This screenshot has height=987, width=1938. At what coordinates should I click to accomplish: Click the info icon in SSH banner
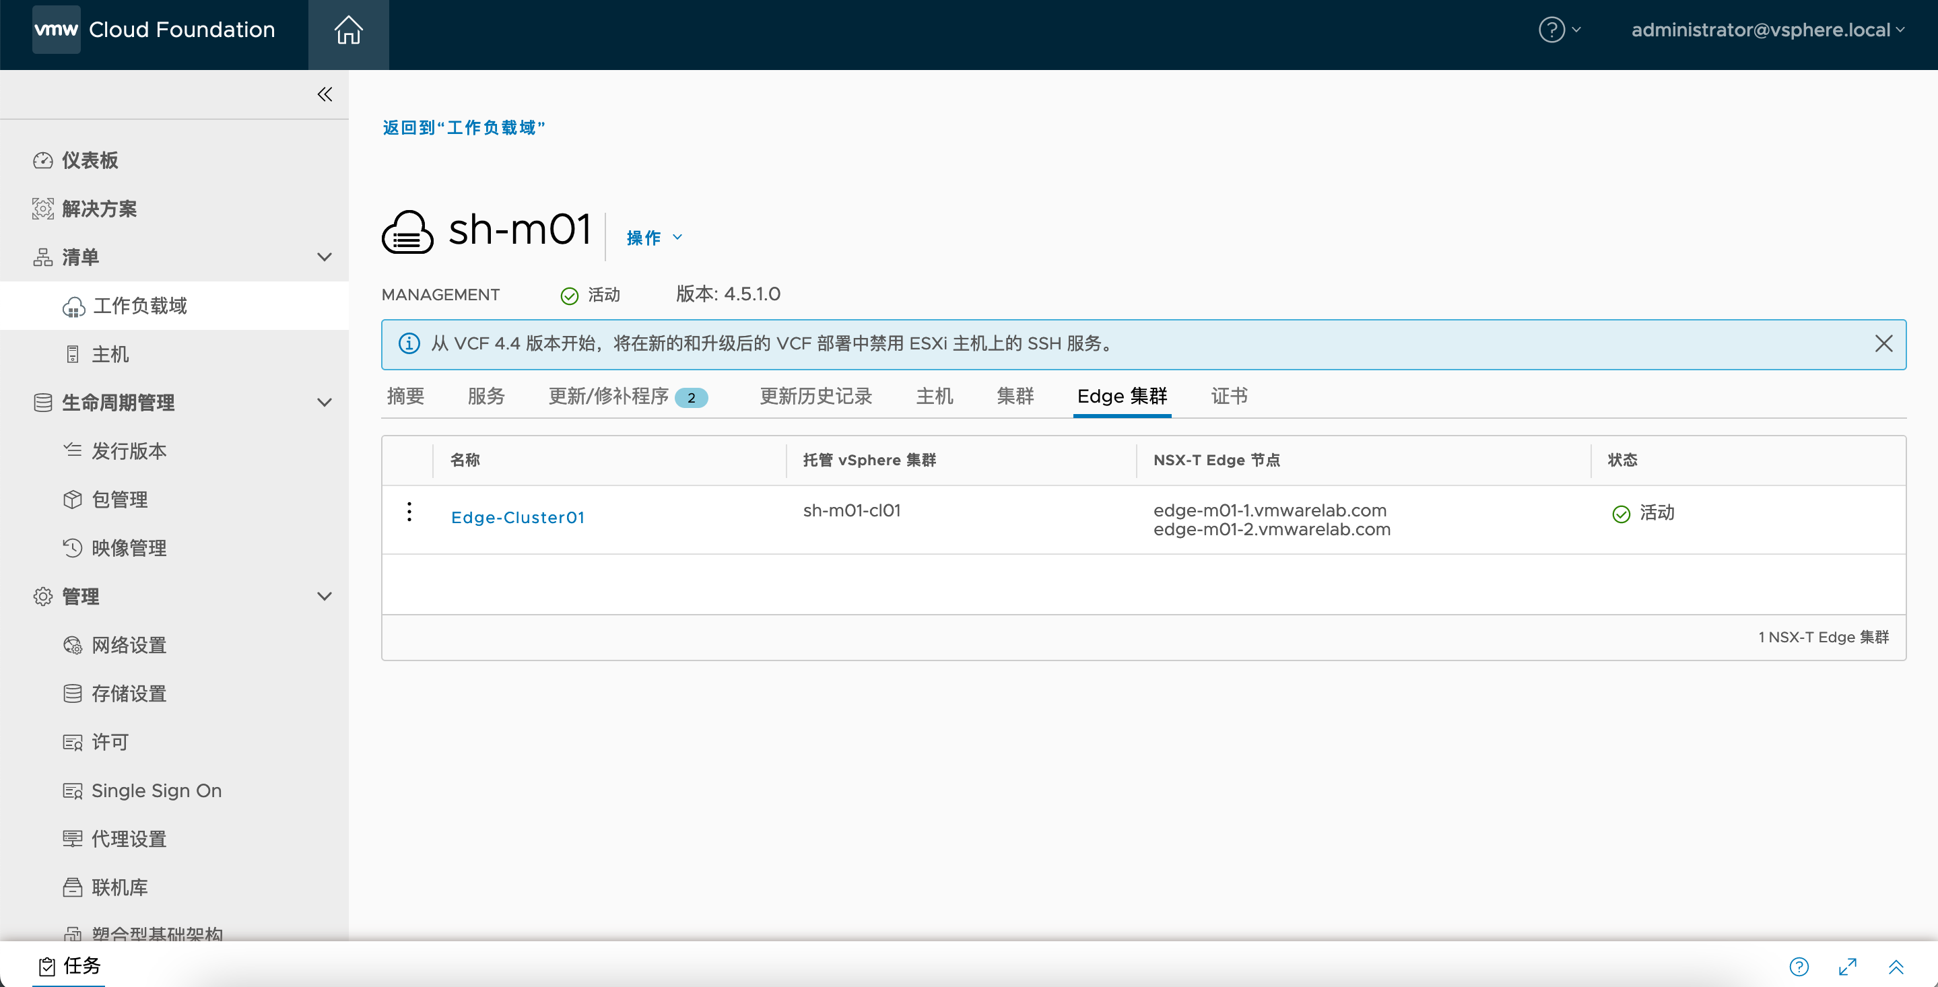pyautogui.click(x=409, y=344)
